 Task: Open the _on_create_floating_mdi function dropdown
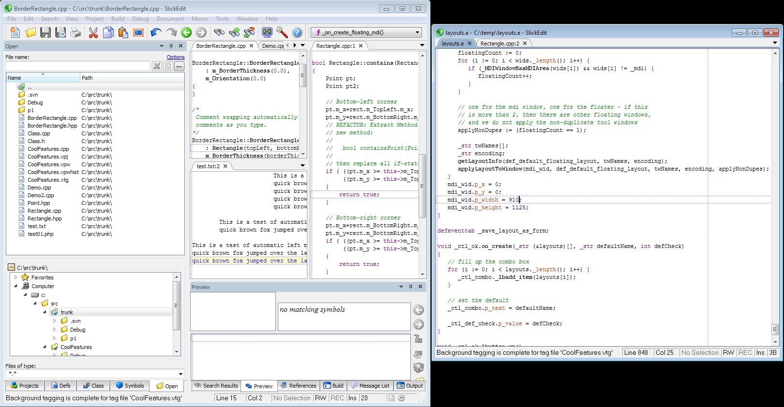(x=417, y=32)
